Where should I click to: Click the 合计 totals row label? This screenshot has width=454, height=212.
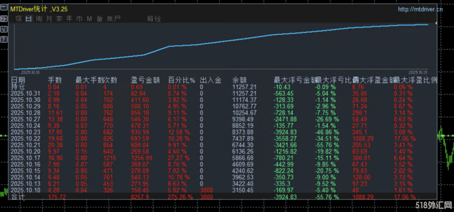[18, 197]
